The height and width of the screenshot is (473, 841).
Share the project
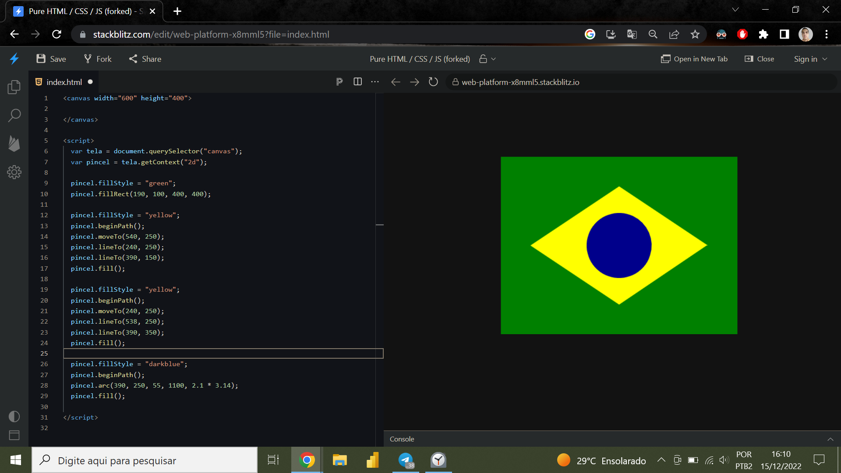point(145,59)
